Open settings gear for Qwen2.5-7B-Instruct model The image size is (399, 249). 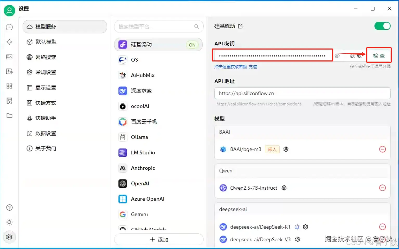[x=284, y=188]
